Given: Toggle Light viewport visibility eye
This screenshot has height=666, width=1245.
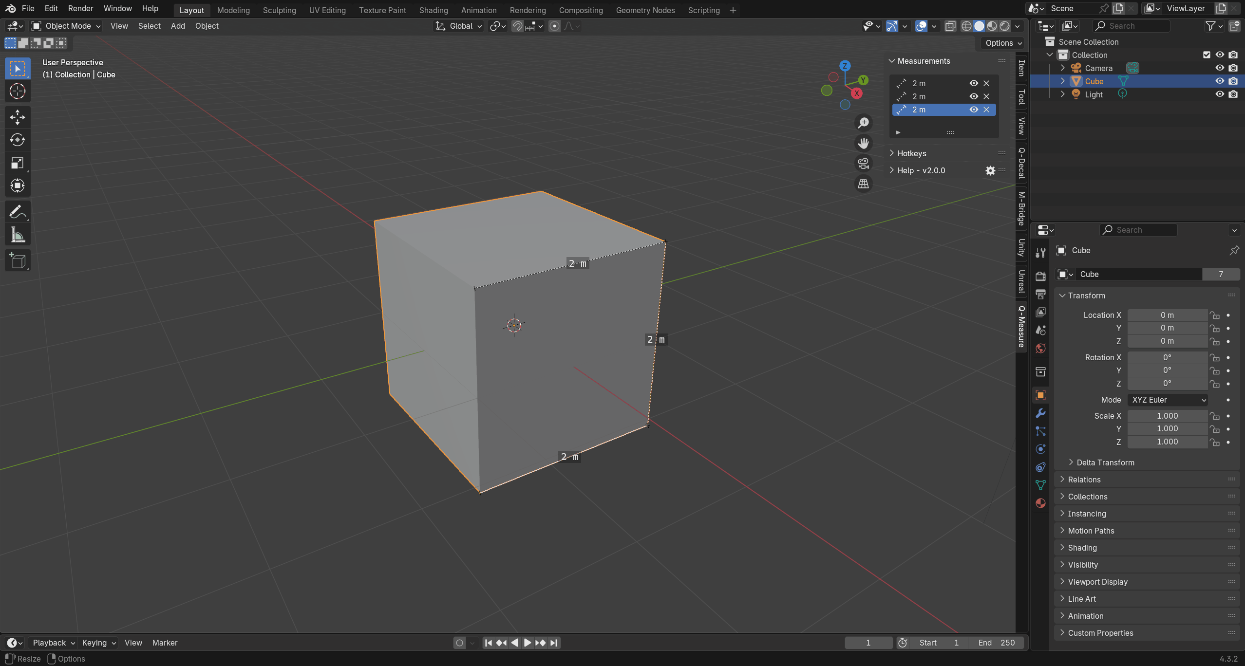Looking at the screenshot, I should point(1220,94).
